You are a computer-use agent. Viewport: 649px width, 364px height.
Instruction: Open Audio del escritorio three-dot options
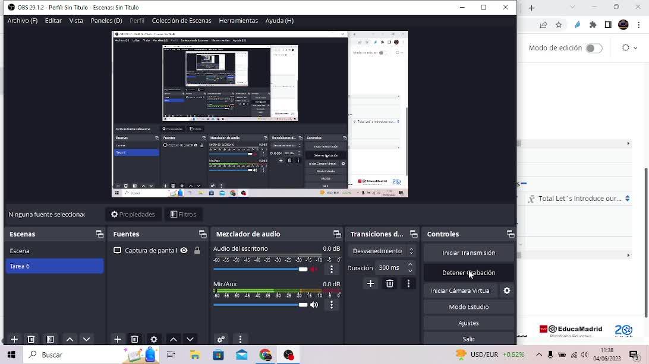[x=332, y=269]
